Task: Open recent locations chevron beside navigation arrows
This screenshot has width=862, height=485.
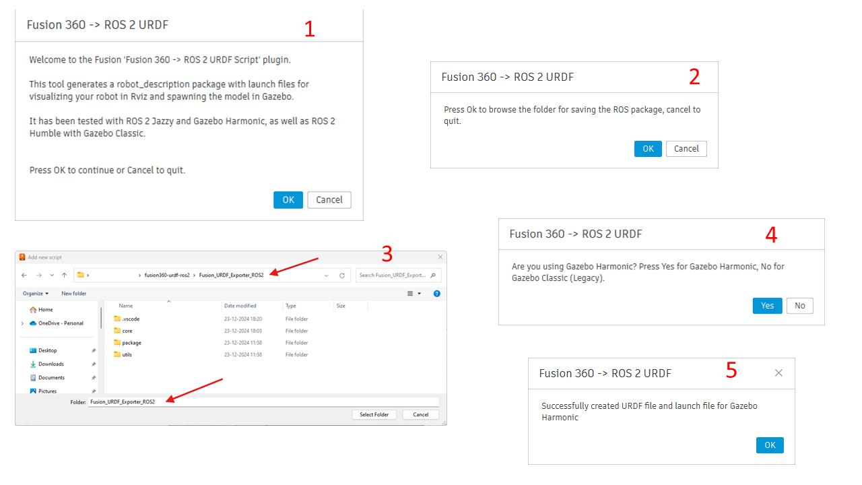Action: [x=52, y=276]
